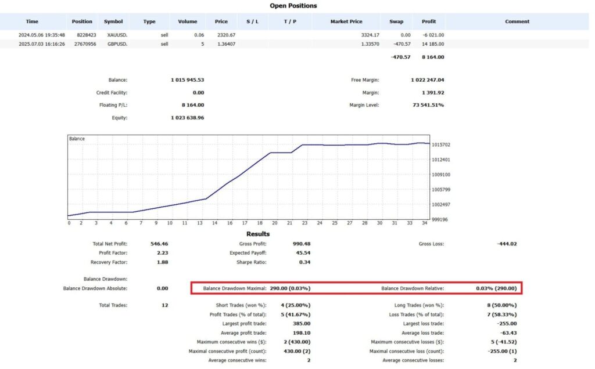
Task: Sort positions by the Symbol column header
Action: tap(113, 21)
